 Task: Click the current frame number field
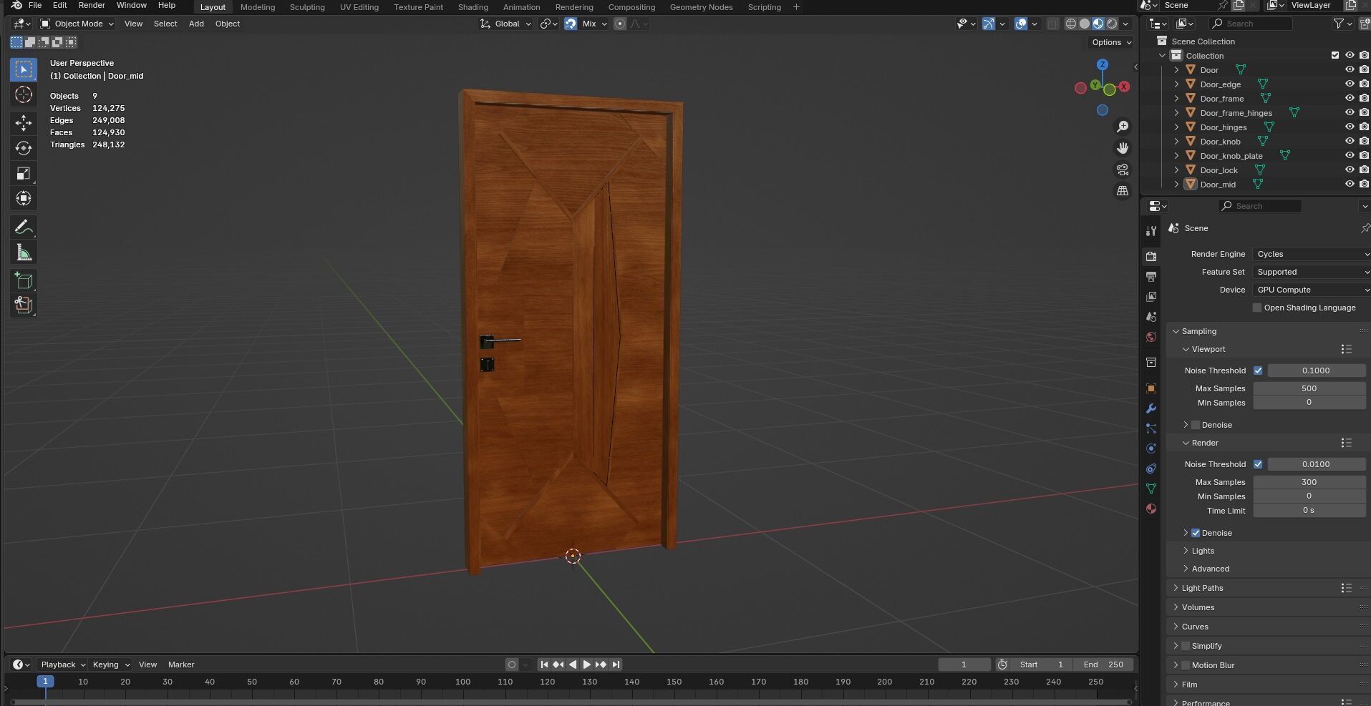(964, 665)
